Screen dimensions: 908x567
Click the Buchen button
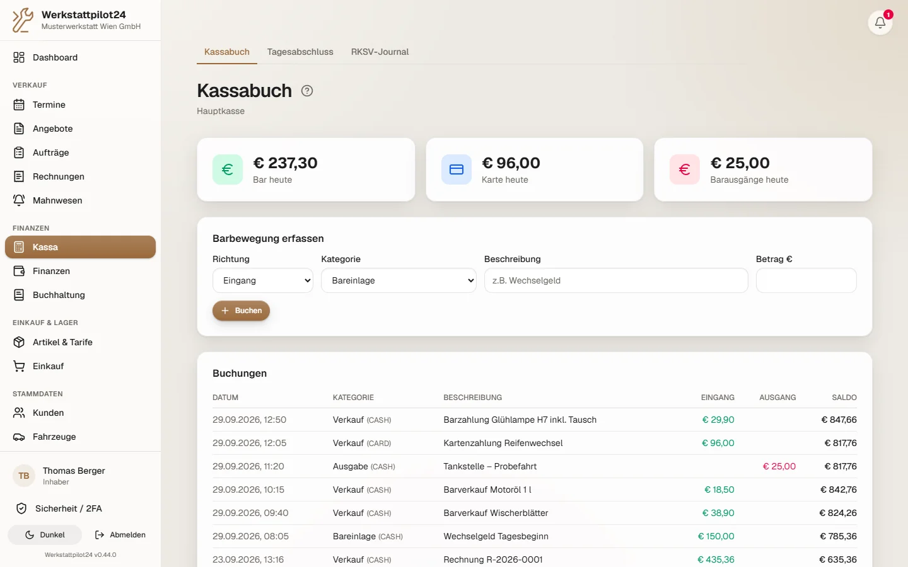tap(241, 311)
